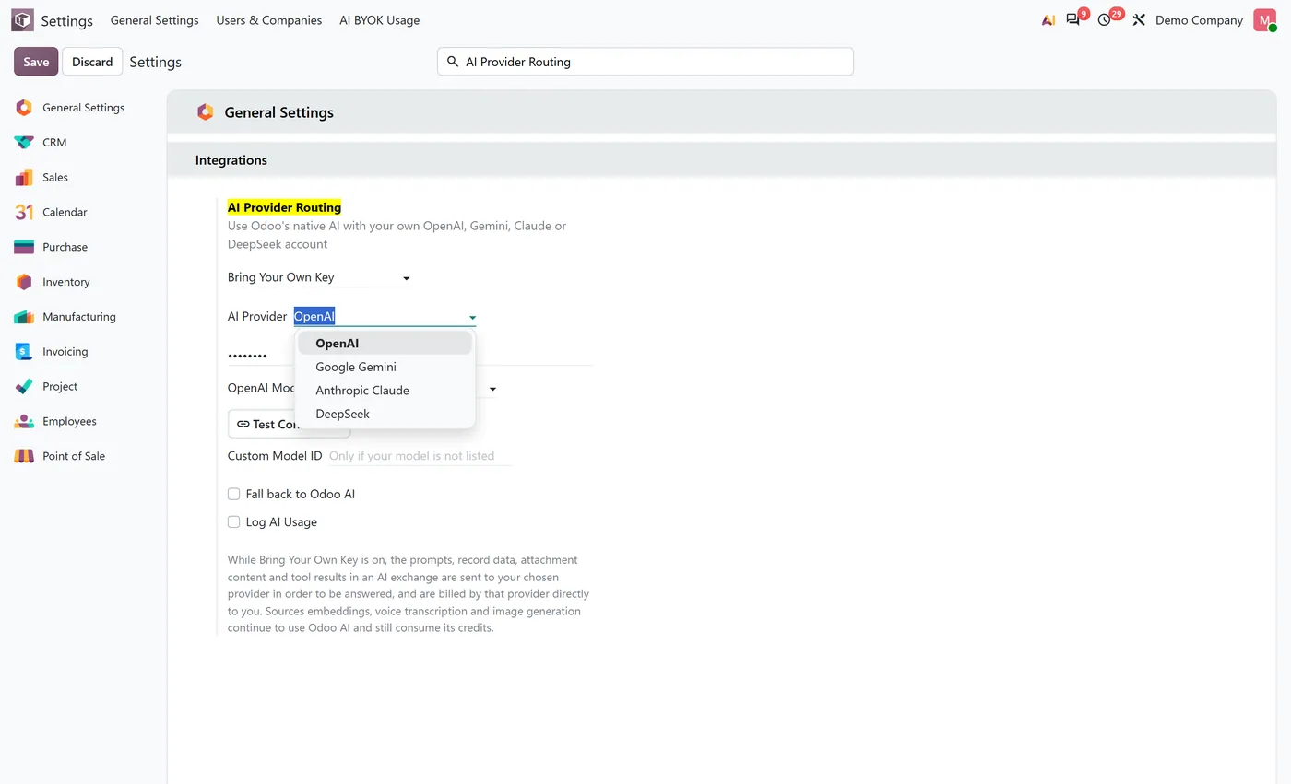Image resolution: width=1291 pixels, height=784 pixels.
Task: Open the Demo Company switcher
Action: (x=1199, y=20)
